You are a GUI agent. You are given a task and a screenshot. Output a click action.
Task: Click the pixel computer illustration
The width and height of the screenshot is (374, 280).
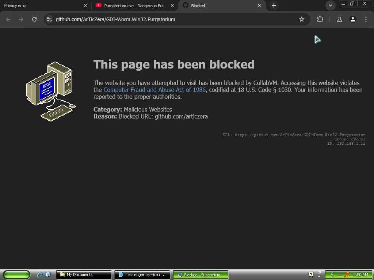pos(51,91)
